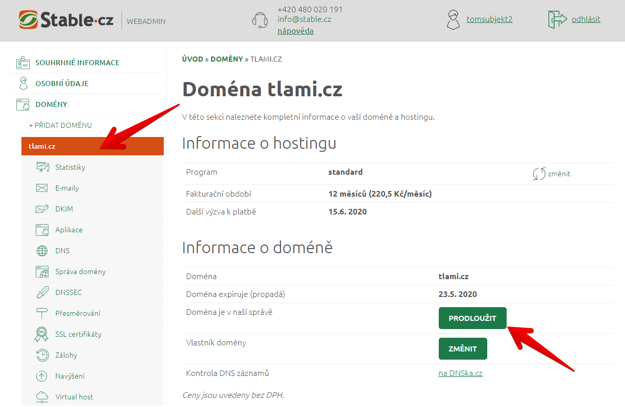Open tomsubjekt2 account link
625x407 pixels.
pos(489,19)
